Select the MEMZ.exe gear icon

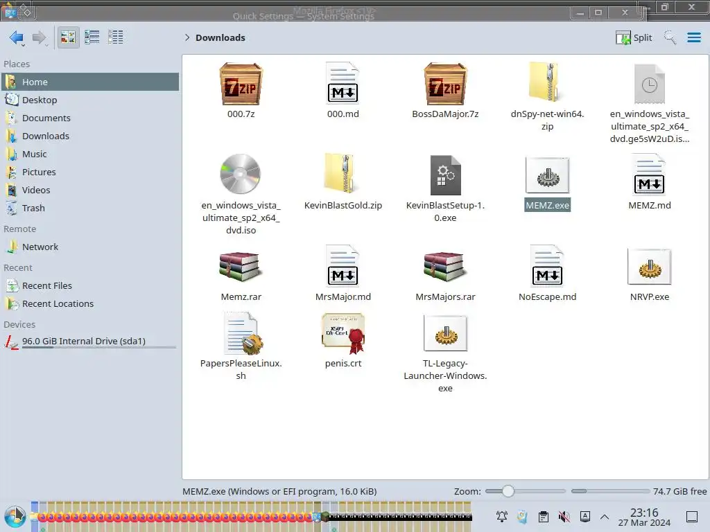point(548,175)
